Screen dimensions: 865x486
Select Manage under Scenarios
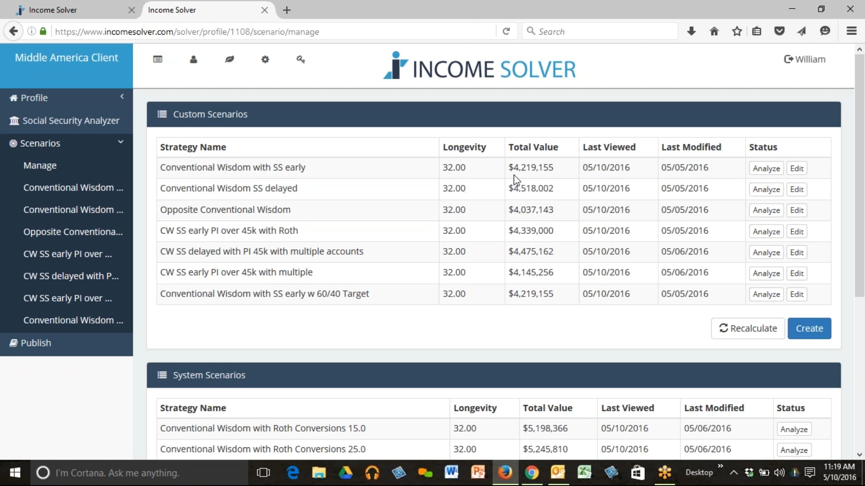[x=40, y=165]
